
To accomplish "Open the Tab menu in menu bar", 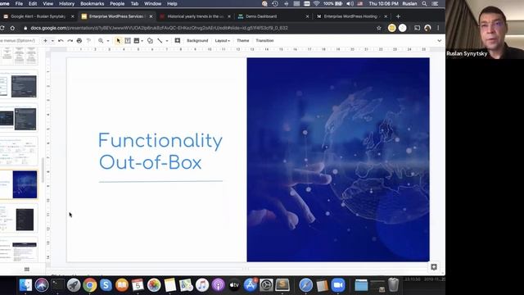I will (x=134, y=3).
